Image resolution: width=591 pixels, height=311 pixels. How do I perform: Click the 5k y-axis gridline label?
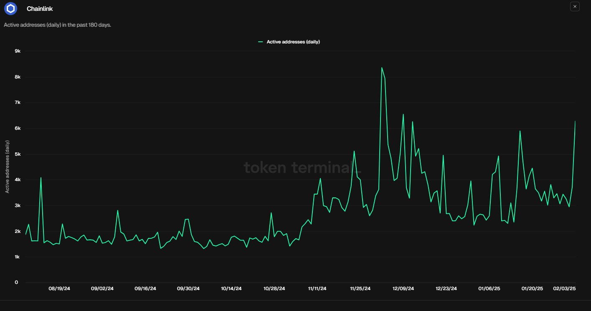tap(18, 154)
